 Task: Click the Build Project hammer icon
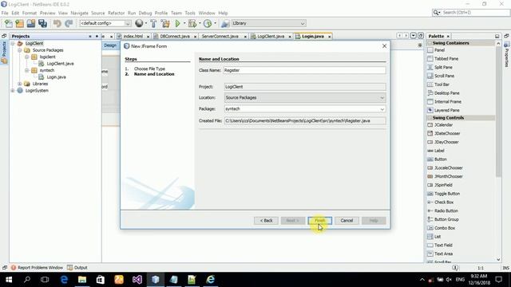[153, 23]
